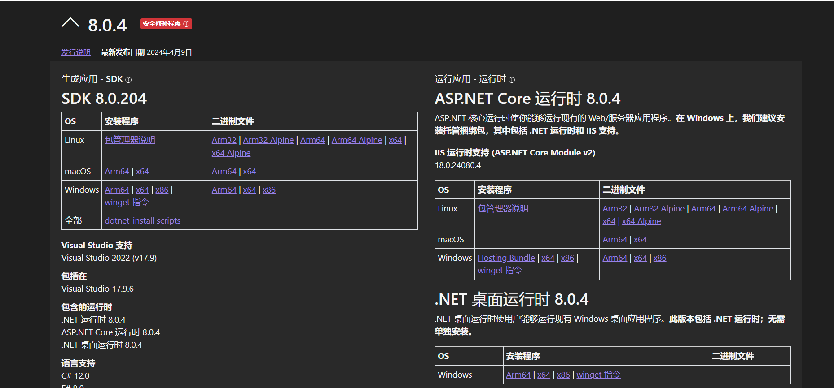Download SDK Windows x86 installer
834x388 pixels.
pyautogui.click(x=162, y=190)
